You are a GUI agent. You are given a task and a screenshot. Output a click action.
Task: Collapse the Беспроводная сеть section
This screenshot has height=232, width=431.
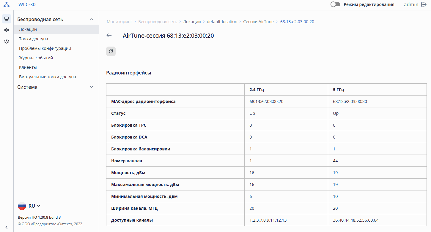92,20
